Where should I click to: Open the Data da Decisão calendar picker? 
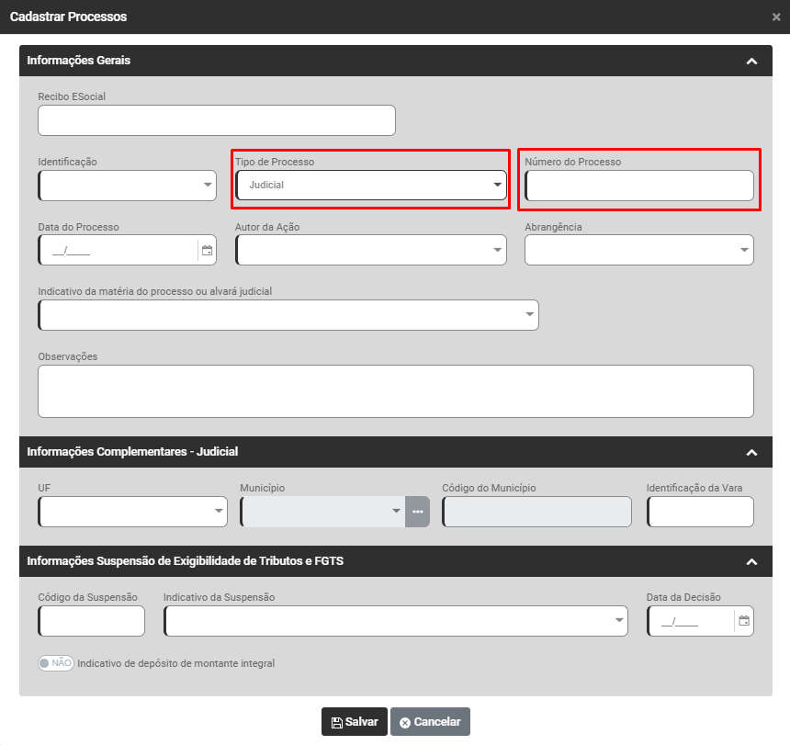click(x=744, y=621)
